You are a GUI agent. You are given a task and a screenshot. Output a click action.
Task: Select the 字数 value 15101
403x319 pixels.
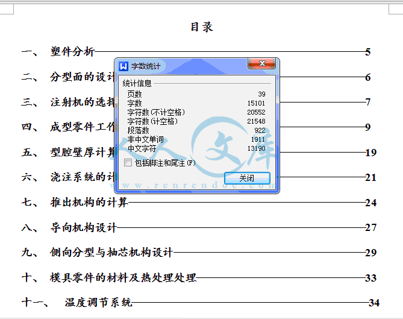(256, 103)
